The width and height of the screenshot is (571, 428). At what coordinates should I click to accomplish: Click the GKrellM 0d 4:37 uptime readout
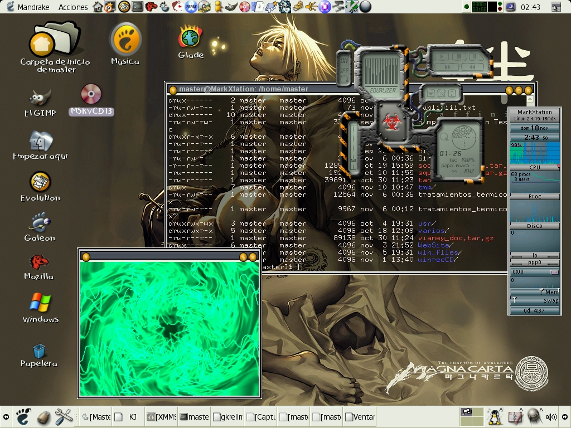pos(535,310)
